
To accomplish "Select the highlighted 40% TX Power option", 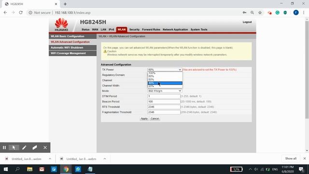I will [x=165, y=83].
